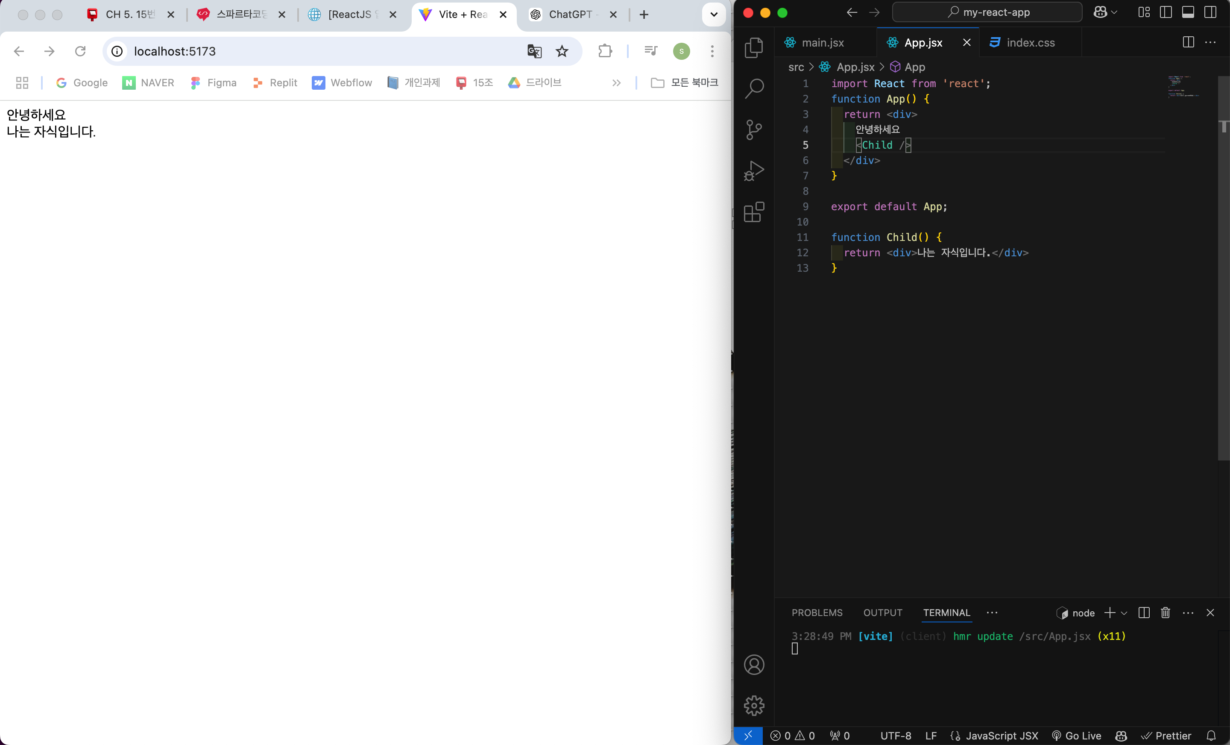The image size is (1230, 745).
Task: Expand the hidden bookmarks overflow chevron
Action: click(617, 83)
